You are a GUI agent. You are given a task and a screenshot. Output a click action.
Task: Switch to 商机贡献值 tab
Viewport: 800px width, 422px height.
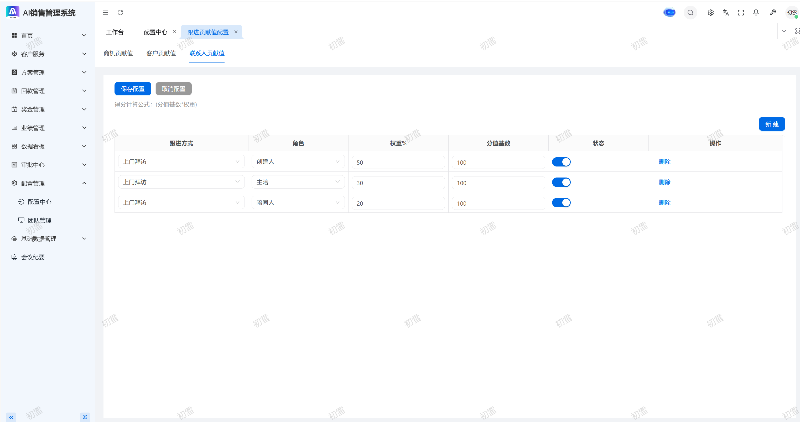click(x=118, y=53)
